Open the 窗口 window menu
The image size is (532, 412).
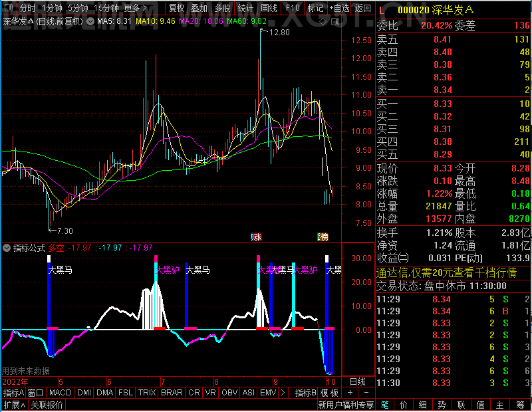pos(36,393)
